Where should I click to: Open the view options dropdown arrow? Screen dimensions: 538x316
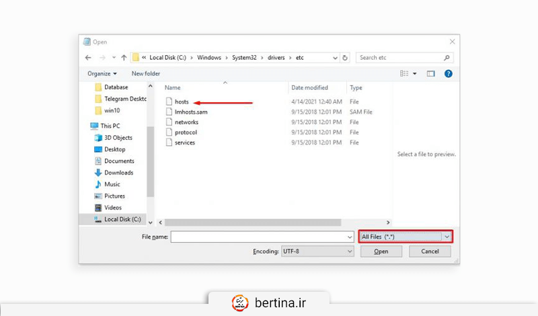pyautogui.click(x=414, y=73)
